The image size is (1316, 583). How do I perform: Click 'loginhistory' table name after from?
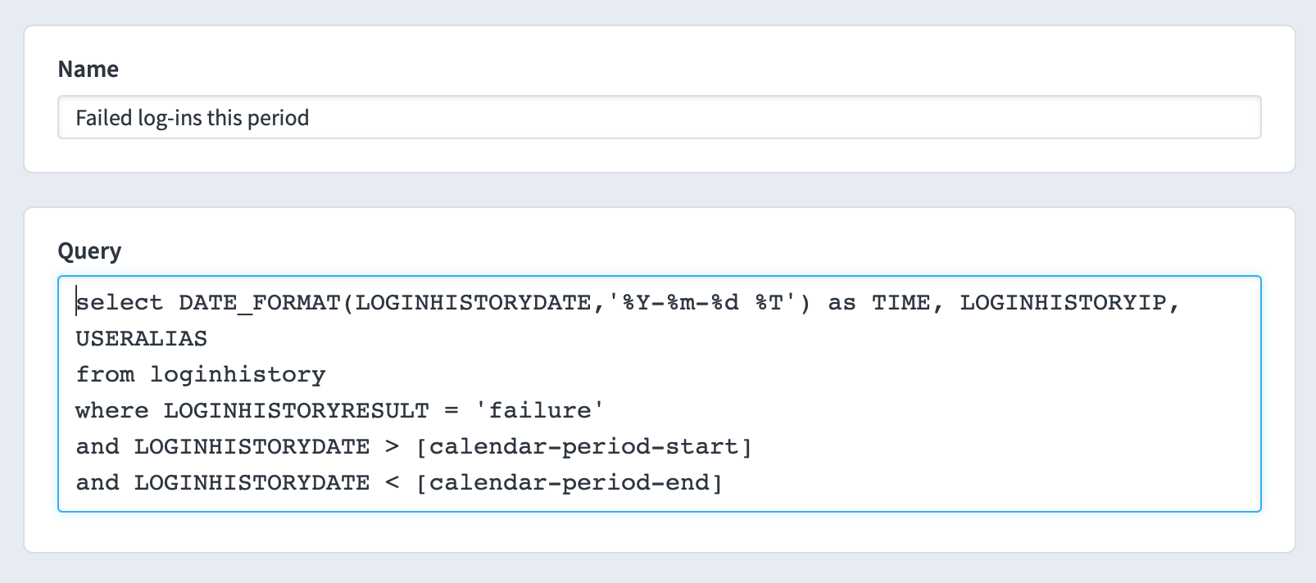pos(238,375)
